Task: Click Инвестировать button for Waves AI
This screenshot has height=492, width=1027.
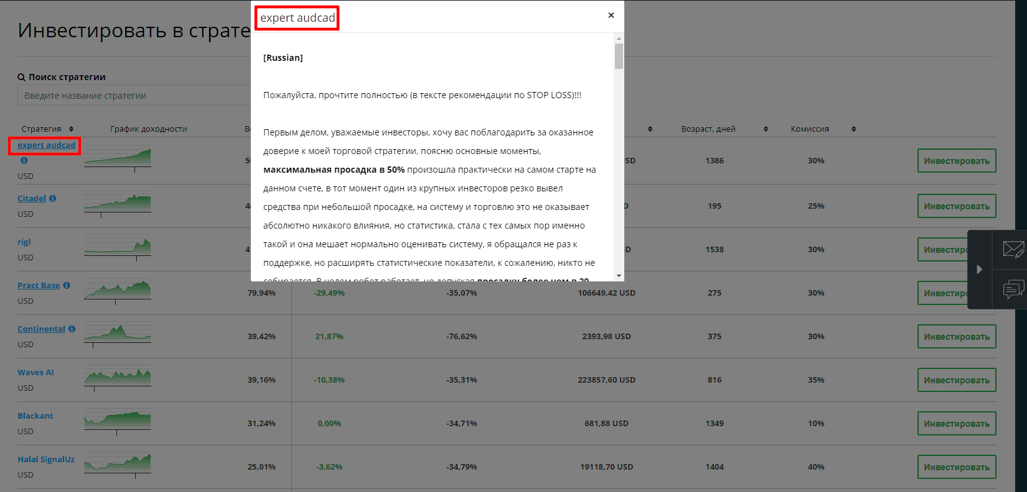Action: (957, 380)
